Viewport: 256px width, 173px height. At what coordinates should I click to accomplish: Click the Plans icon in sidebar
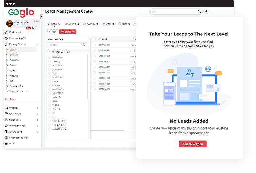6,144
